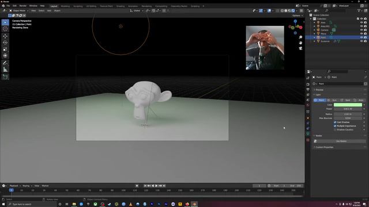Activate the Cursor tool
The image size is (369, 207).
pyautogui.click(x=5, y=29)
